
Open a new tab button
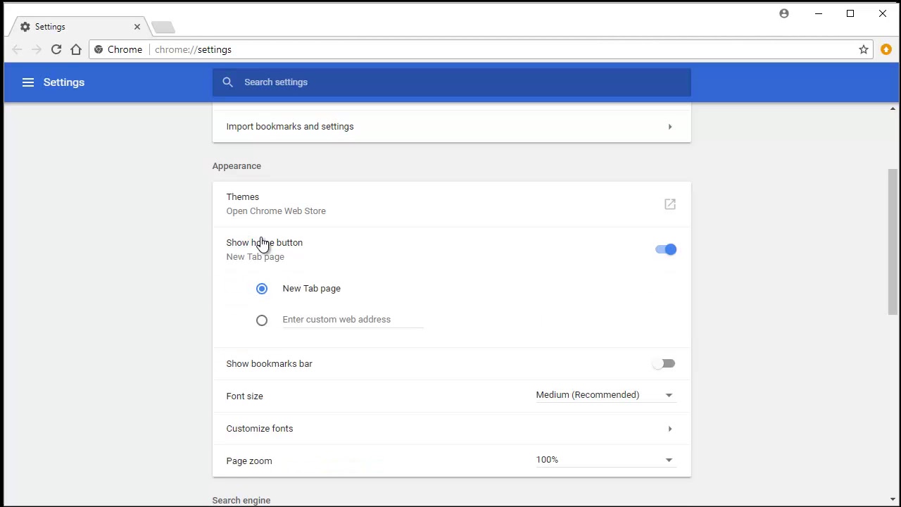[x=163, y=27]
